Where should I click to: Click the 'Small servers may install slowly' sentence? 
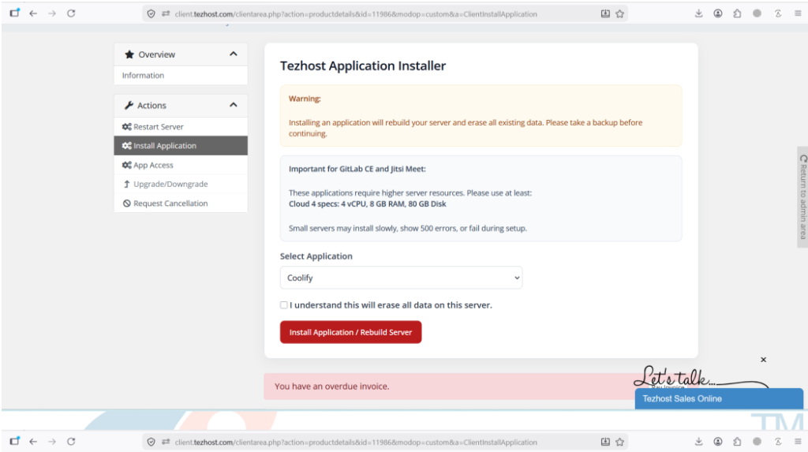408,228
